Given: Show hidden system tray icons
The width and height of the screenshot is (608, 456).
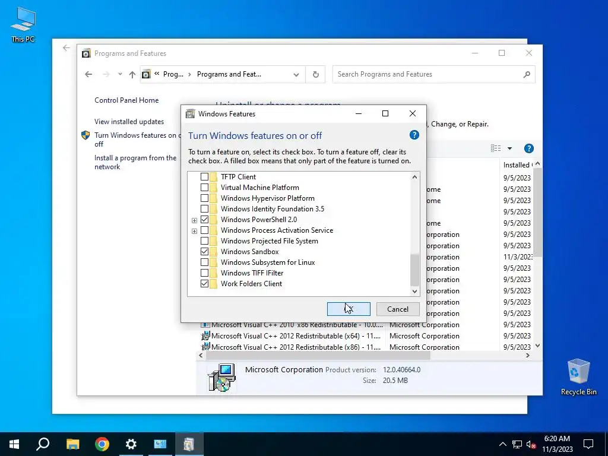Looking at the screenshot, I should click(x=502, y=444).
